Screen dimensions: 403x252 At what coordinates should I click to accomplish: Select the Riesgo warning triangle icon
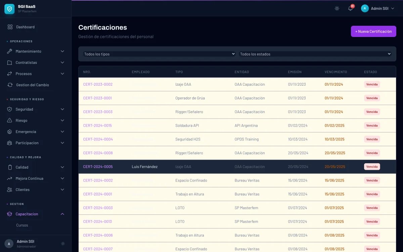click(x=10, y=120)
